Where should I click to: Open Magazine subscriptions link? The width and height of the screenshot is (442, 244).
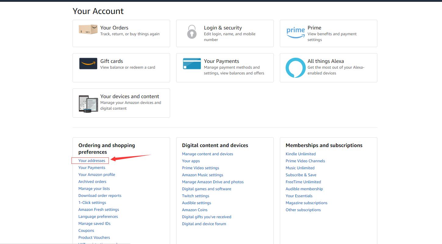(x=306, y=203)
